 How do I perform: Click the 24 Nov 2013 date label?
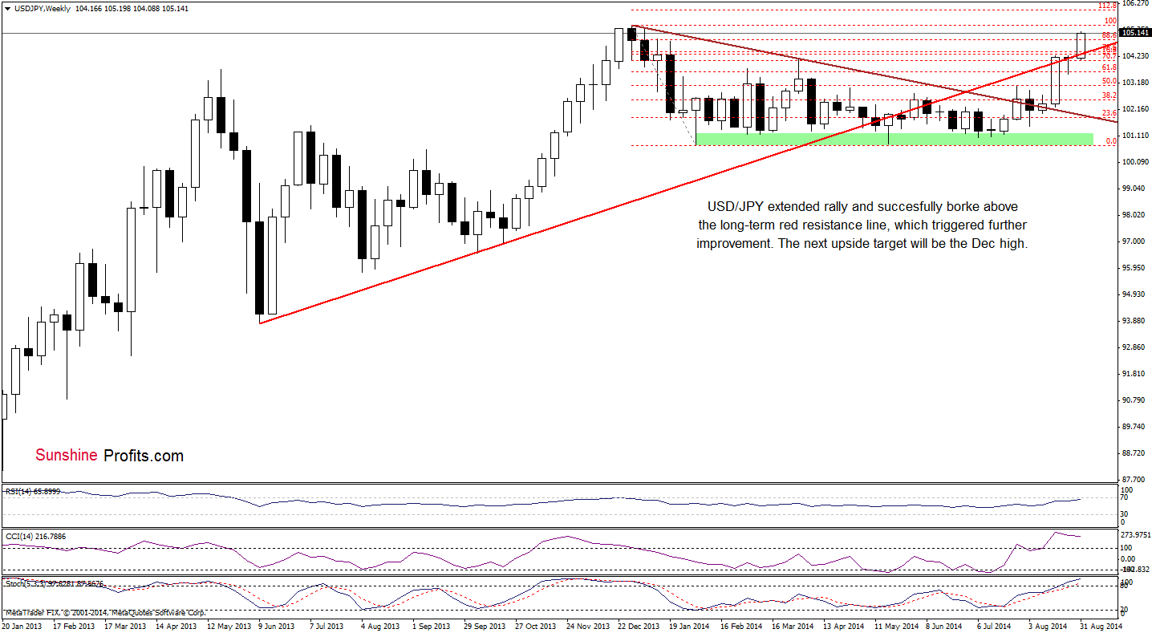click(x=587, y=625)
